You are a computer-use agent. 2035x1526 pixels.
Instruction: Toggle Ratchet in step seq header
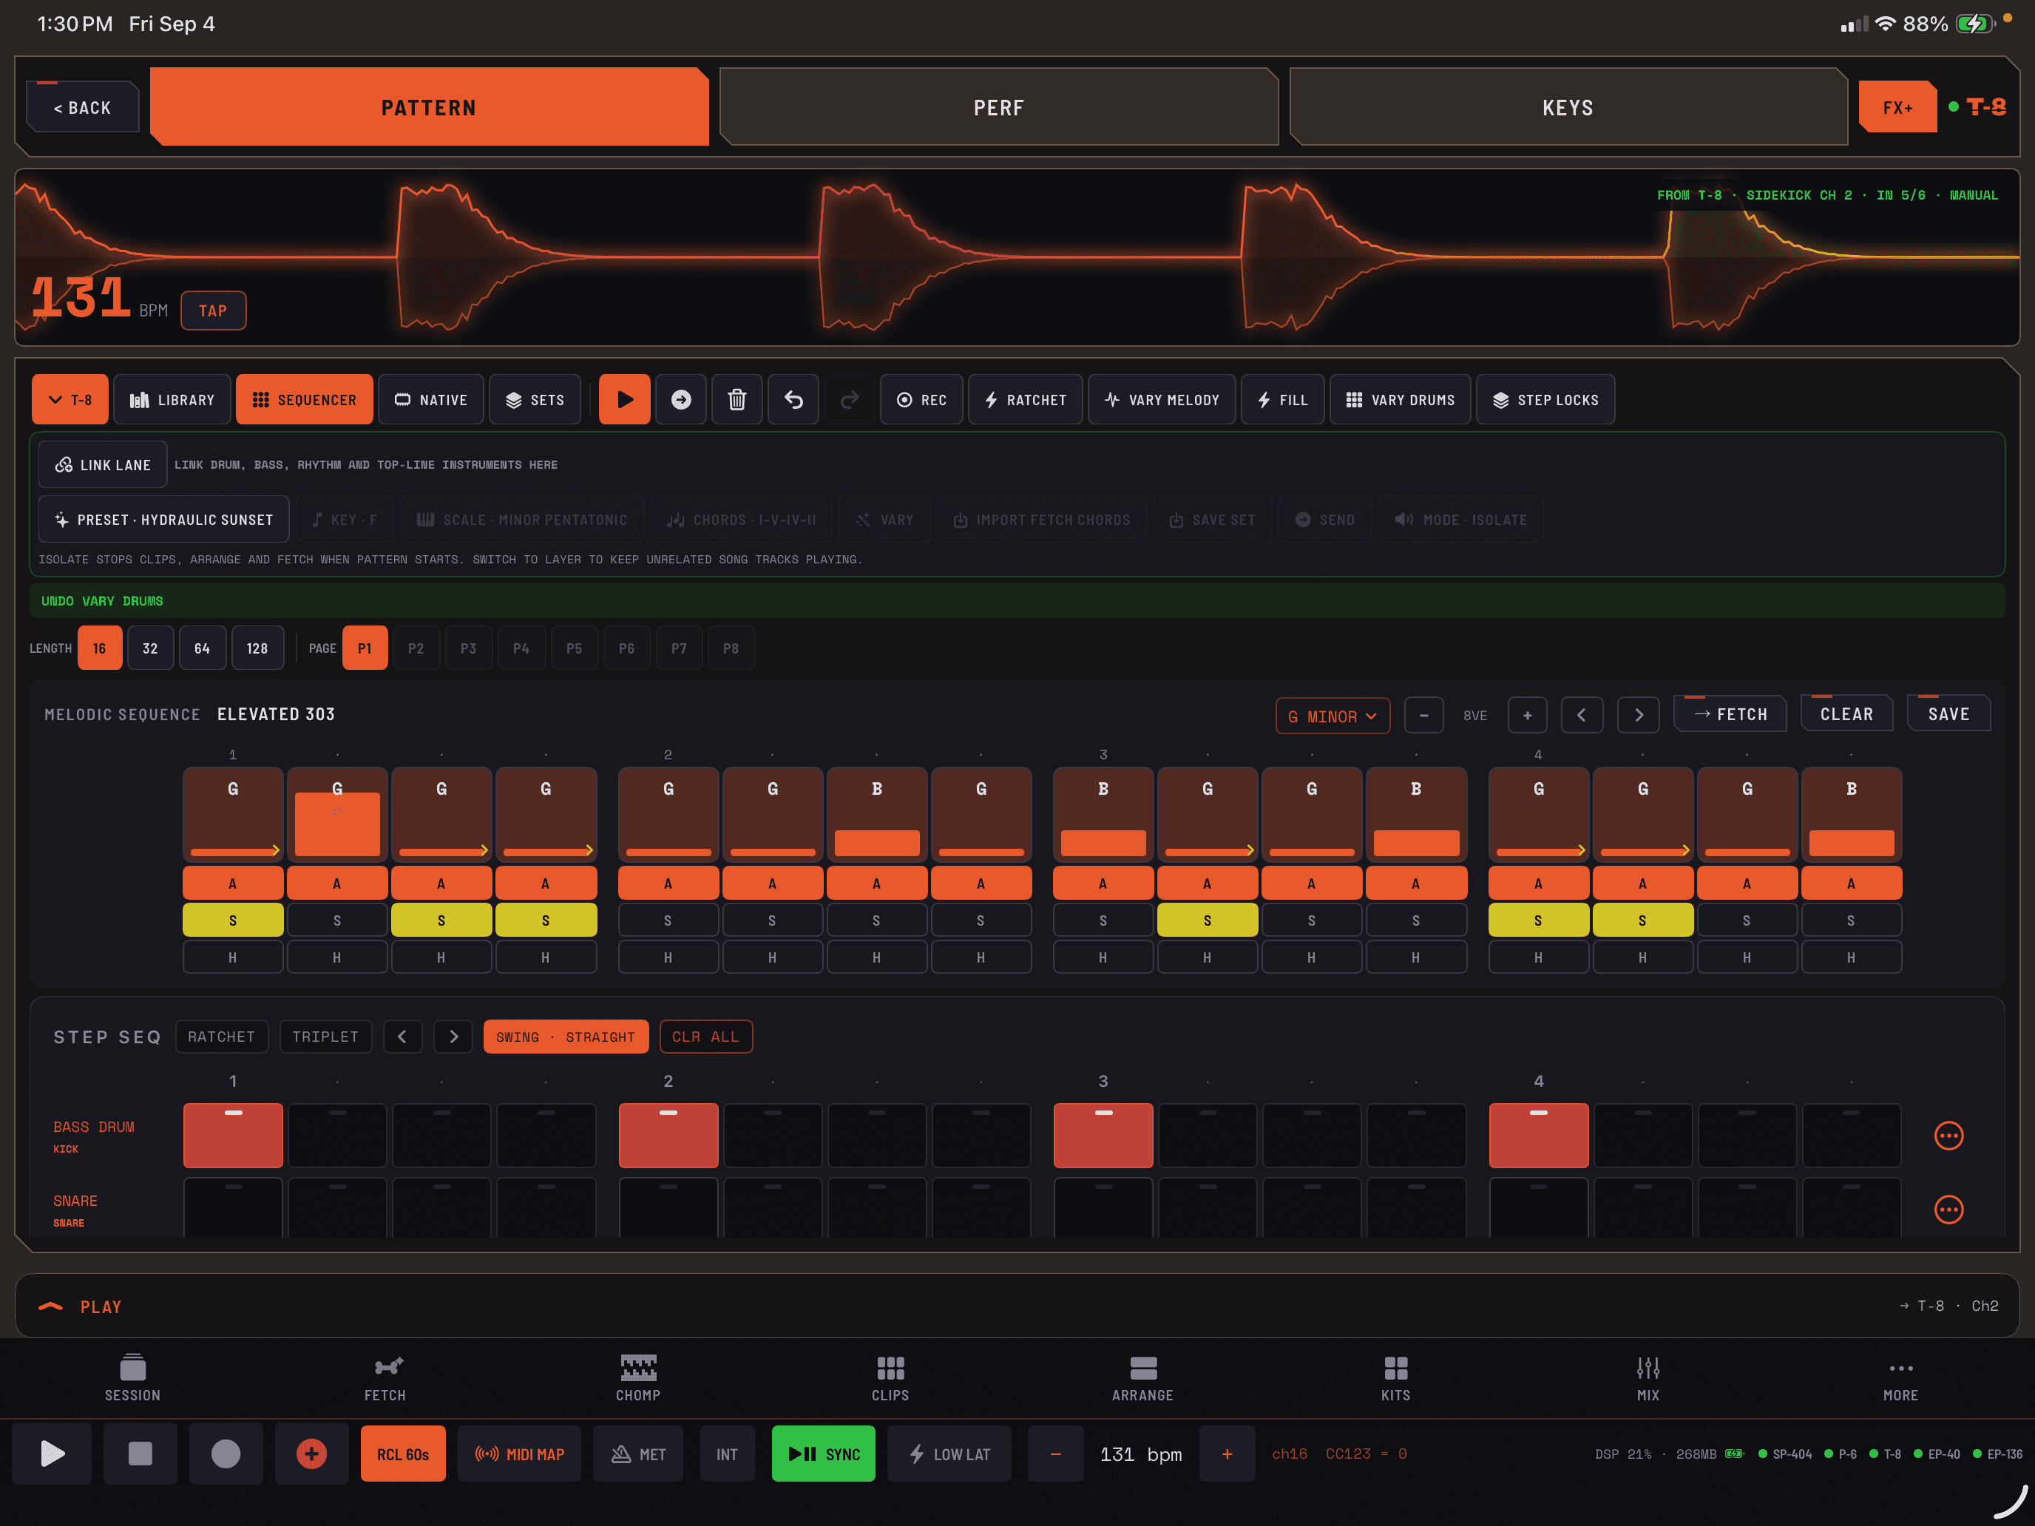click(222, 1037)
